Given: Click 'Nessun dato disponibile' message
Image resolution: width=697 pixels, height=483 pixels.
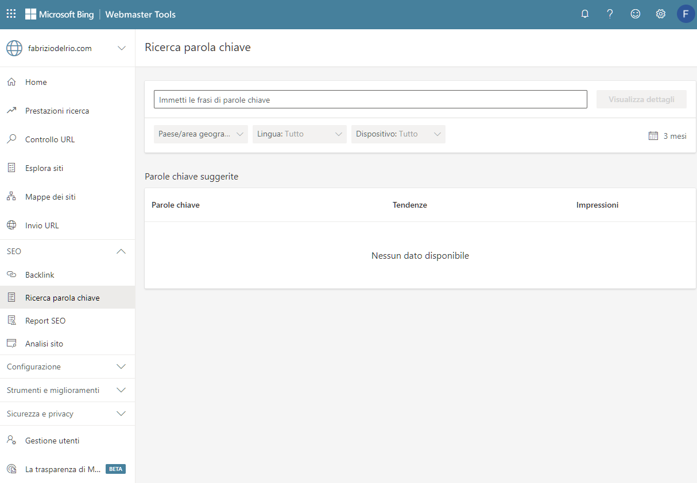Looking at the screenshot, I should pyautogui.click(x=420, y=256).
